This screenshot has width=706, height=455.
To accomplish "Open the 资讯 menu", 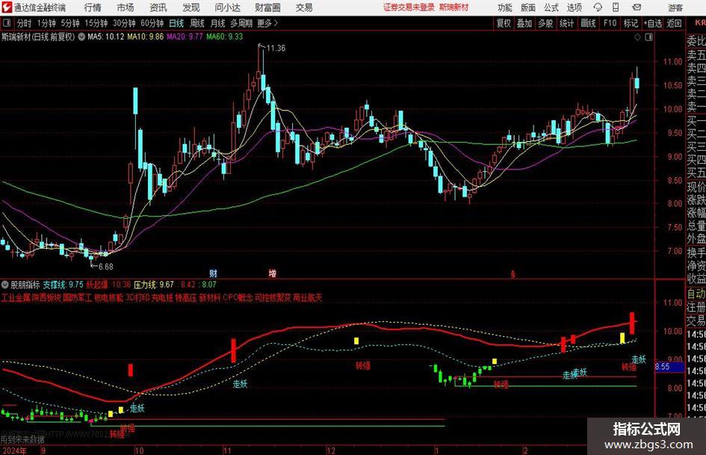I will 158,7.
